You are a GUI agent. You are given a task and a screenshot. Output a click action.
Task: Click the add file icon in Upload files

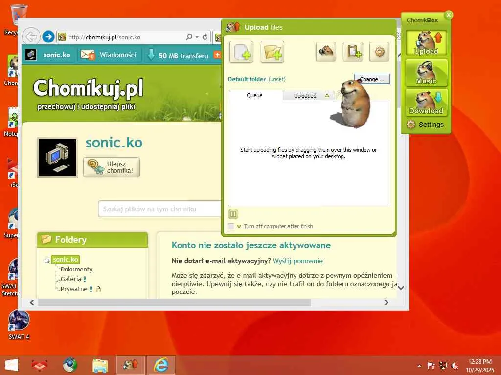(x=241, y=52)
